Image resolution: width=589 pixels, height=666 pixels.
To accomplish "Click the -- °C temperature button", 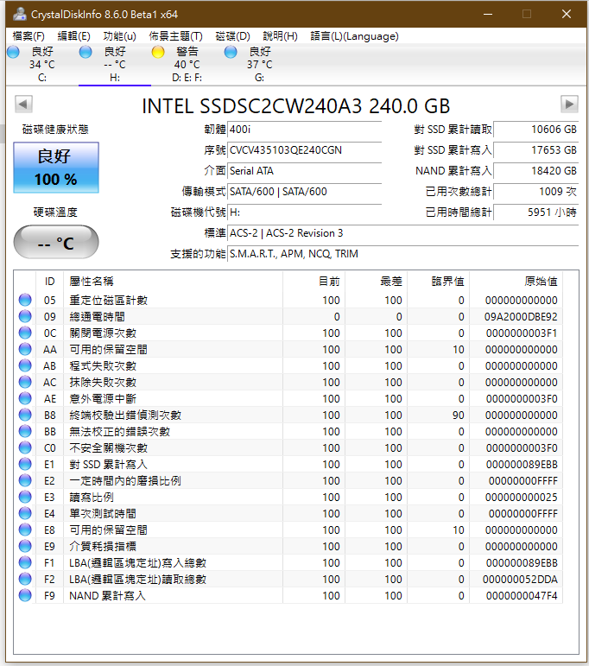I will pyautogui.click(x=56, y=242).
